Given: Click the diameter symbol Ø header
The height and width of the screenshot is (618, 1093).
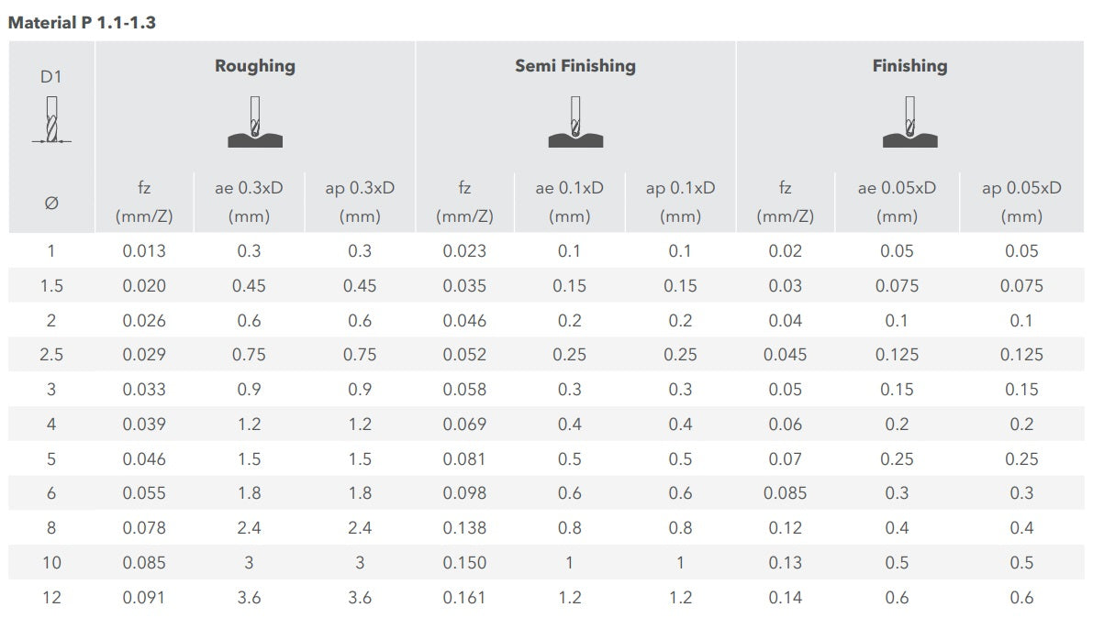Looking at the screenshot, I should coord(51,203).
